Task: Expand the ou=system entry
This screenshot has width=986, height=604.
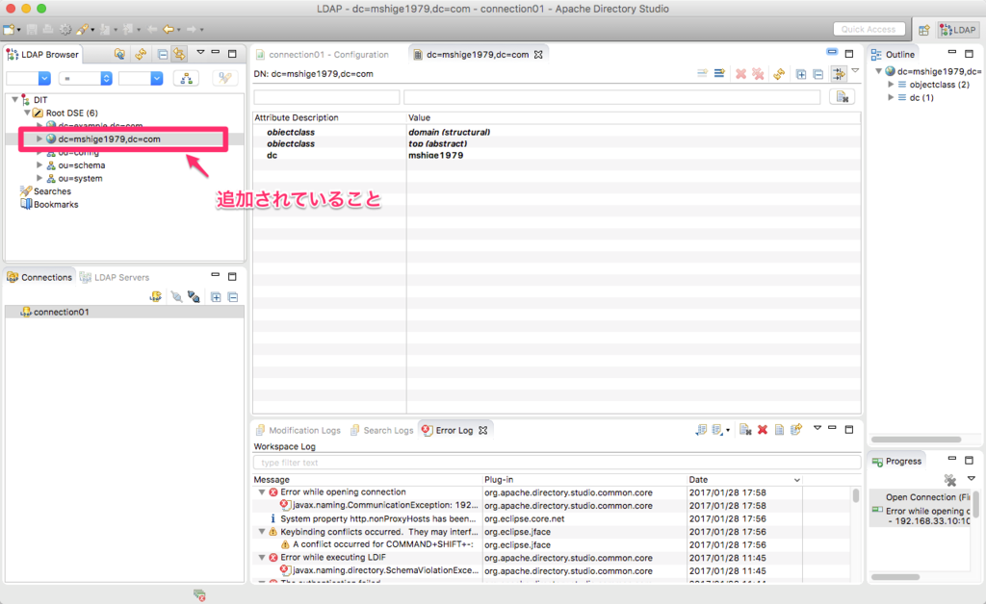Action: point(39,178)
